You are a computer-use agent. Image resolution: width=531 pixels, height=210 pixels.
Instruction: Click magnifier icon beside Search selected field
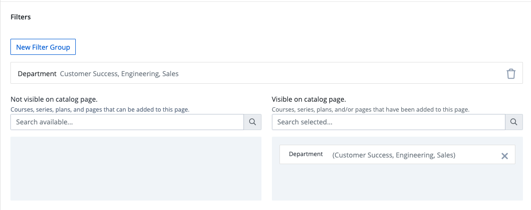click(514, 122)
